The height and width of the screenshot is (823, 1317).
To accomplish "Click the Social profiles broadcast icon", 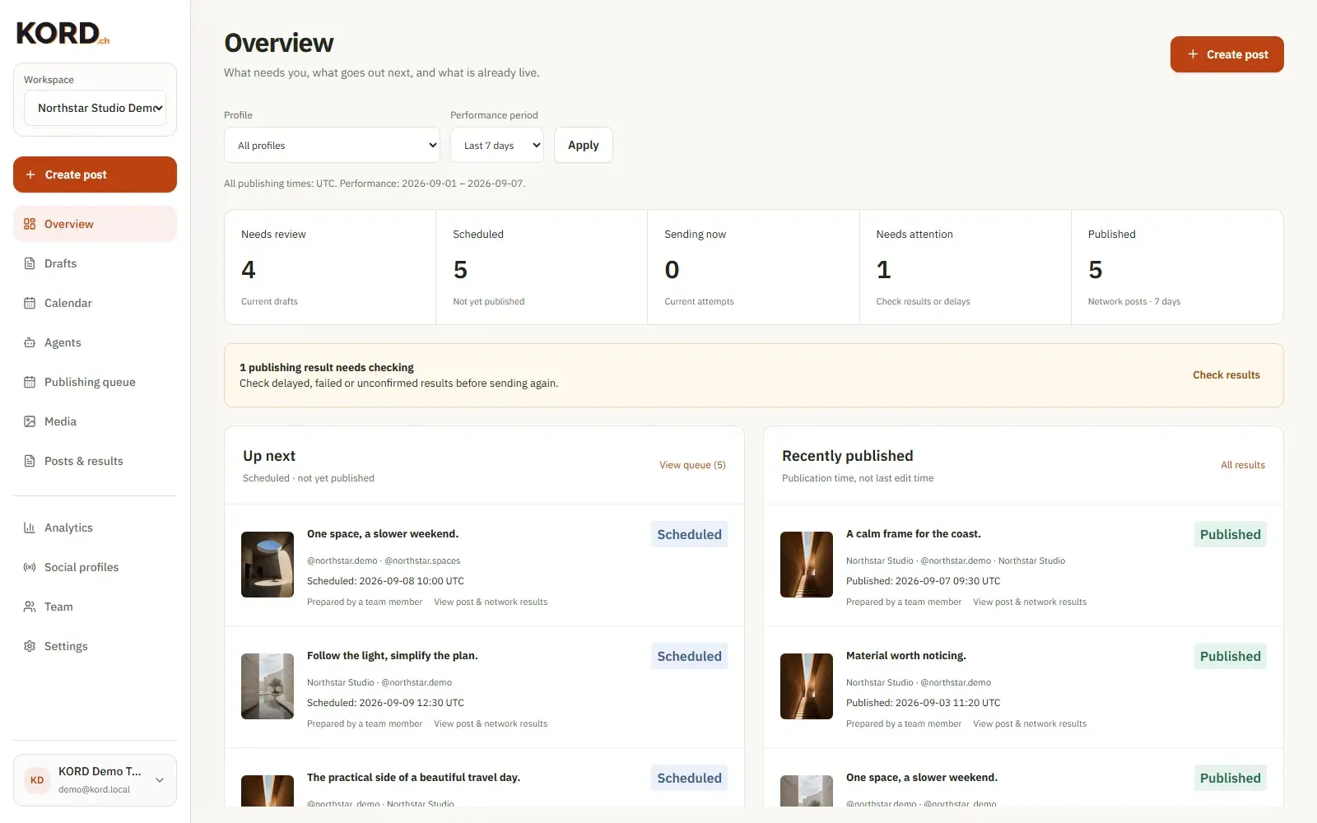I will pyautogui.click(x=30, y=567).
